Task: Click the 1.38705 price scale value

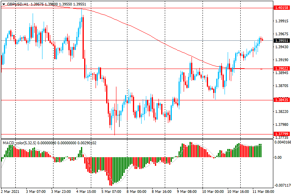Action: [282, 86]
